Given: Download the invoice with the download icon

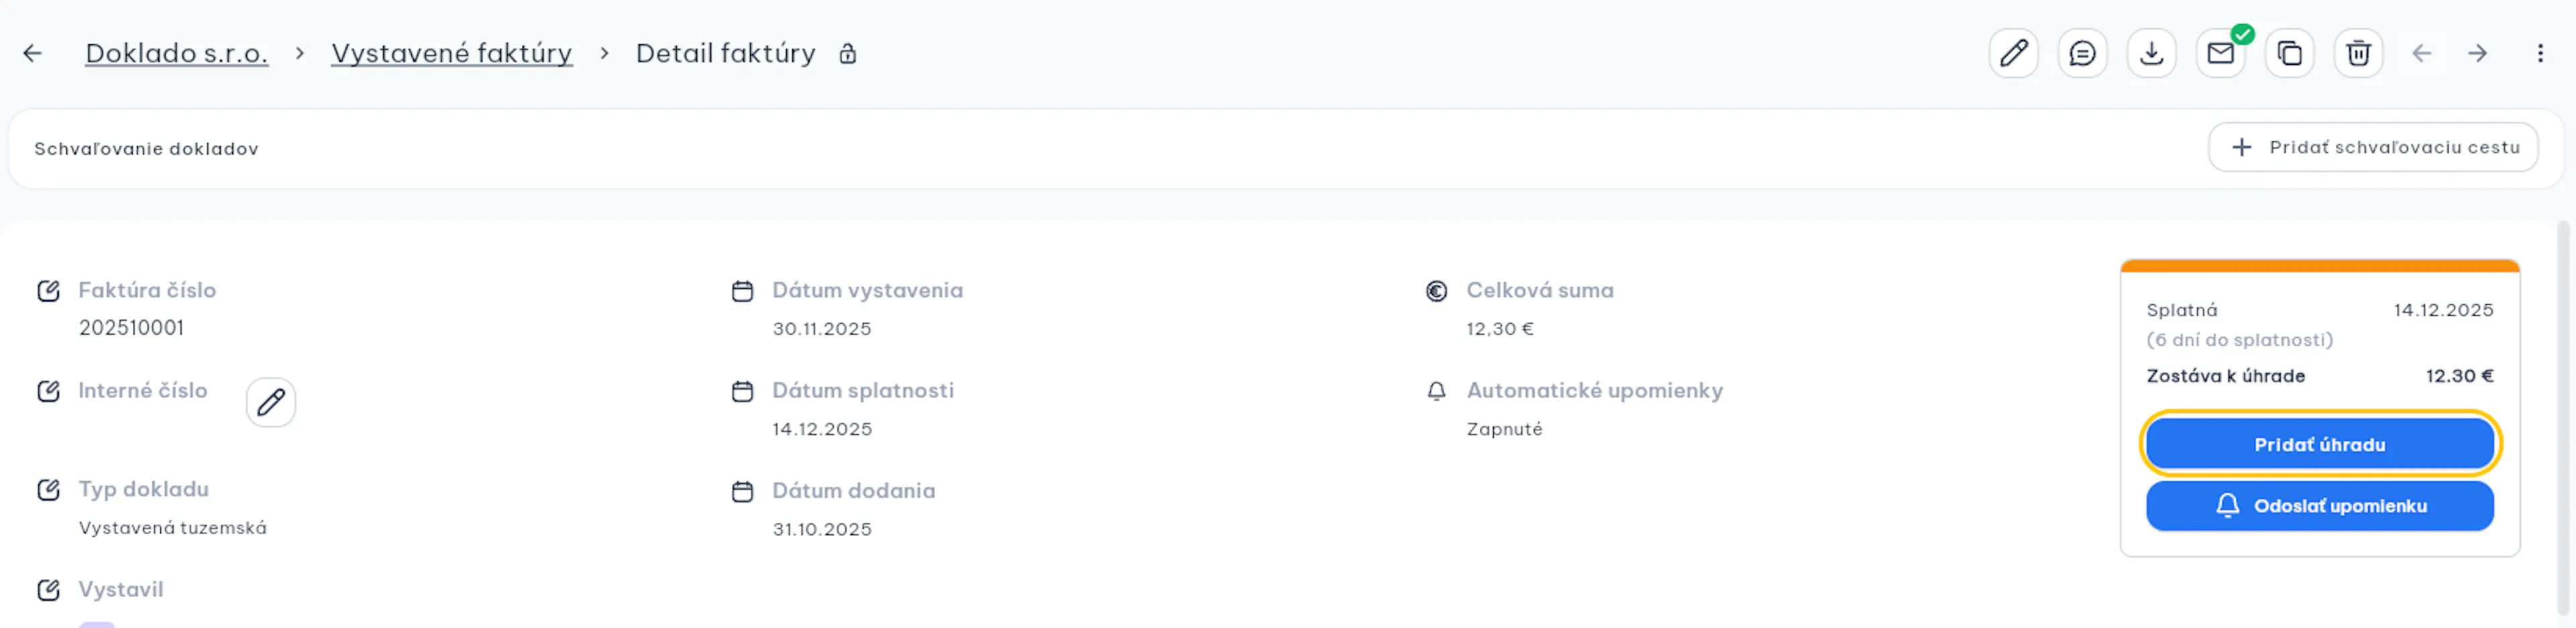Looking at the screenshot, I should (x=2151, y=53).
